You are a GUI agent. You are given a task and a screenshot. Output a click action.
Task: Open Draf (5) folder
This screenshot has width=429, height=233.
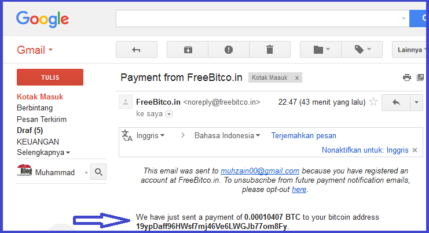pyautogui.click(x=30, y=130)
